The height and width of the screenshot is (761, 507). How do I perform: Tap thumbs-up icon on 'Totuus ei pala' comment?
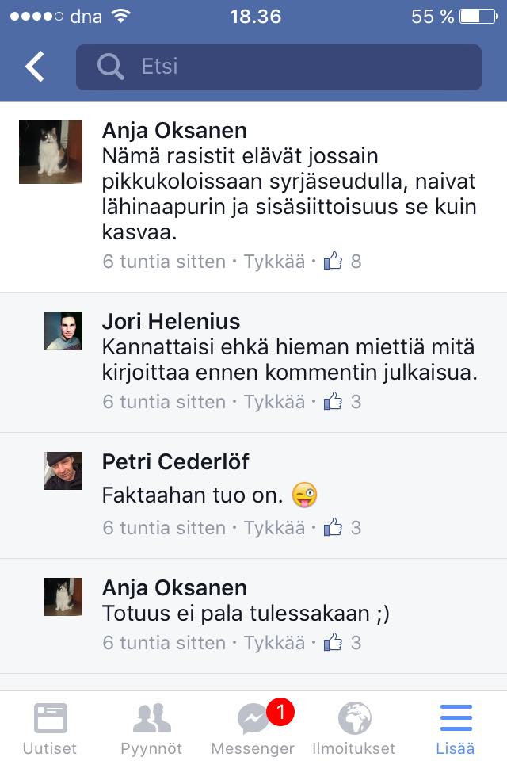(333, 641)
